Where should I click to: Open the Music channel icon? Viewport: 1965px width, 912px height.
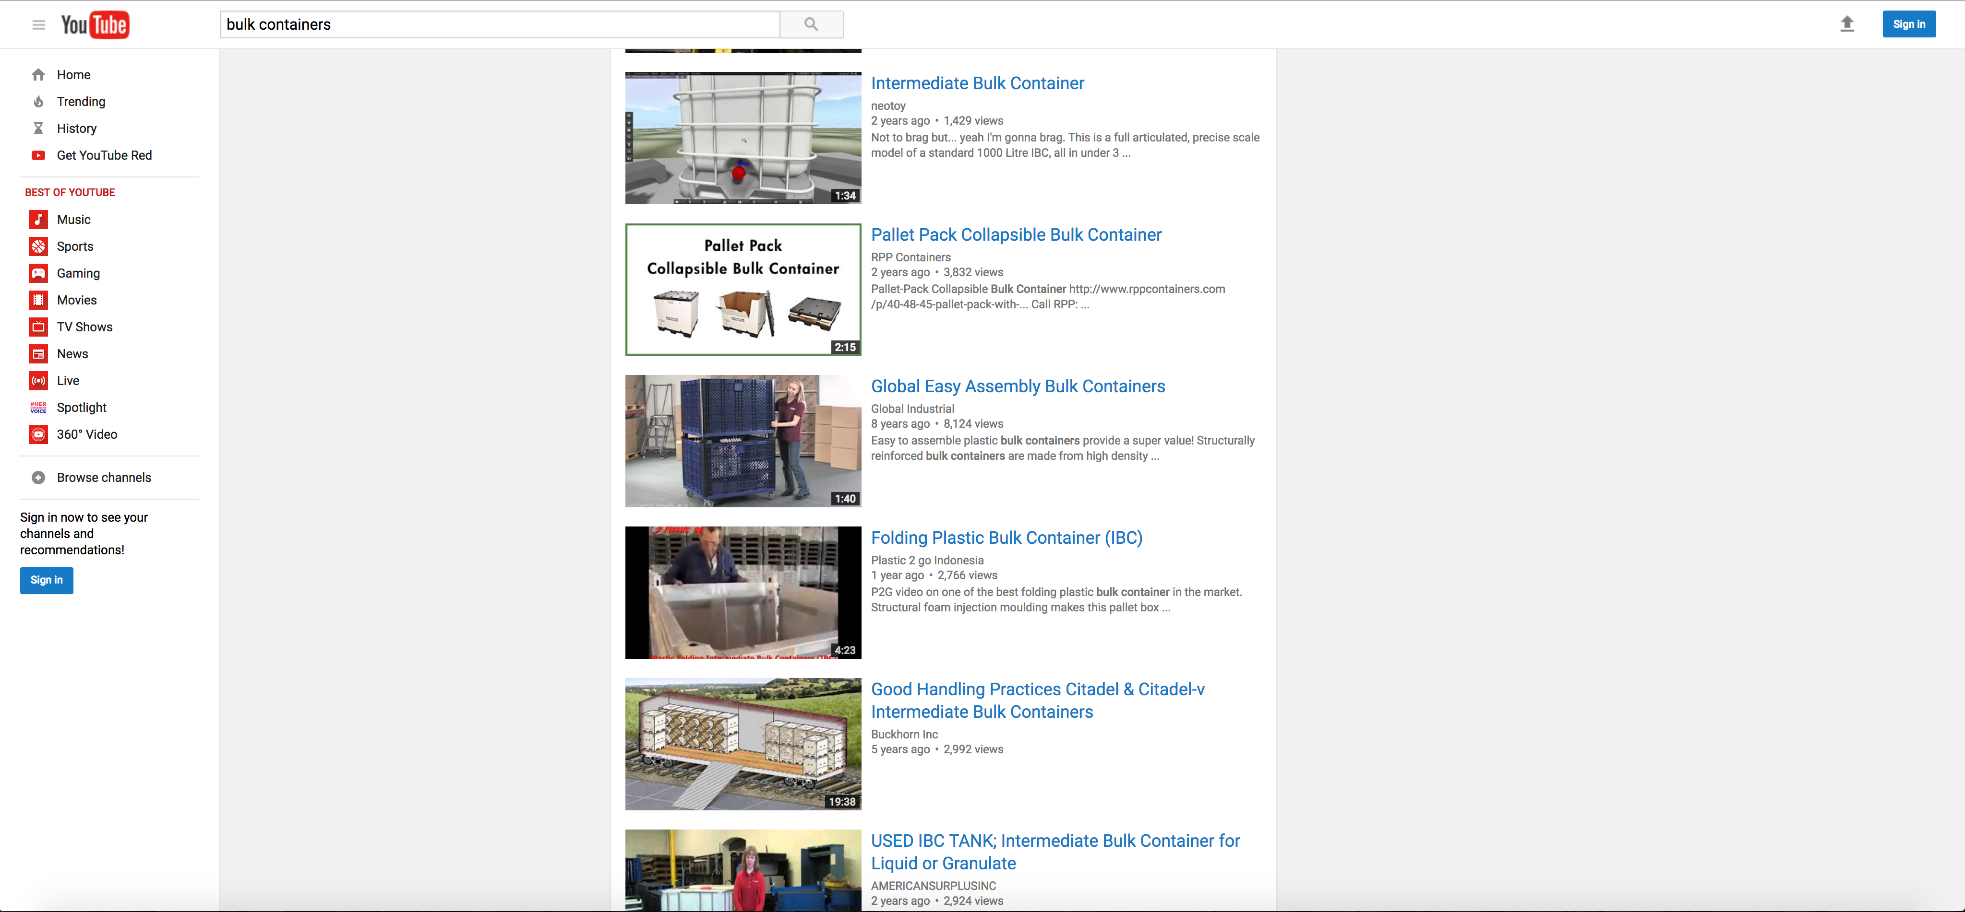[x=38, y=220]
